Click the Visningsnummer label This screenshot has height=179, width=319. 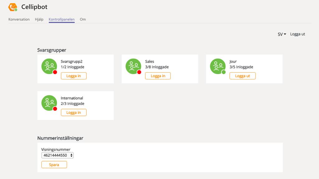coord(56,149)
